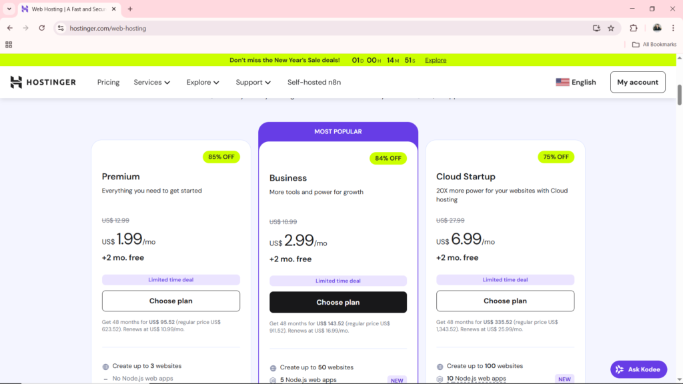
Task: Choose the Business plan
Action: click(x=337, y=302)
